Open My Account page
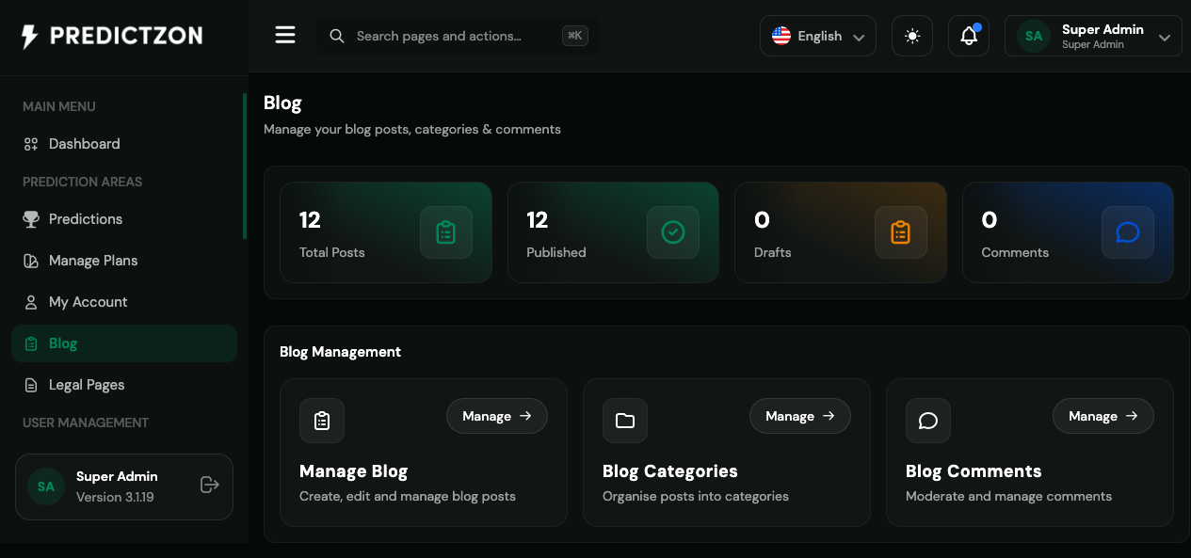The image size is (1191, 558). 124,302
